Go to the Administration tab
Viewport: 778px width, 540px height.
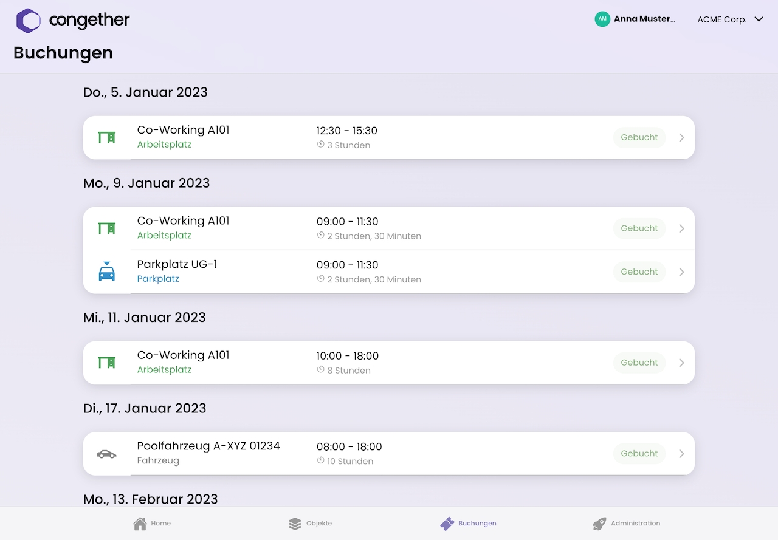point(626,524)
